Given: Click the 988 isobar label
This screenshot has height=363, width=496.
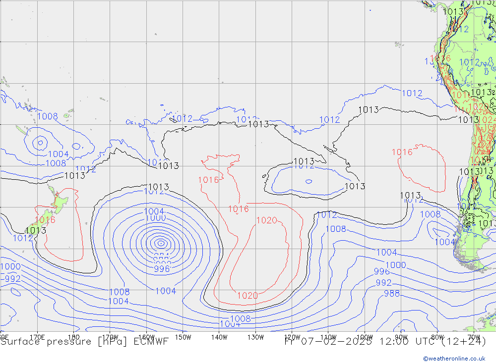Looking at the screenshot, I should pos(392,294).
